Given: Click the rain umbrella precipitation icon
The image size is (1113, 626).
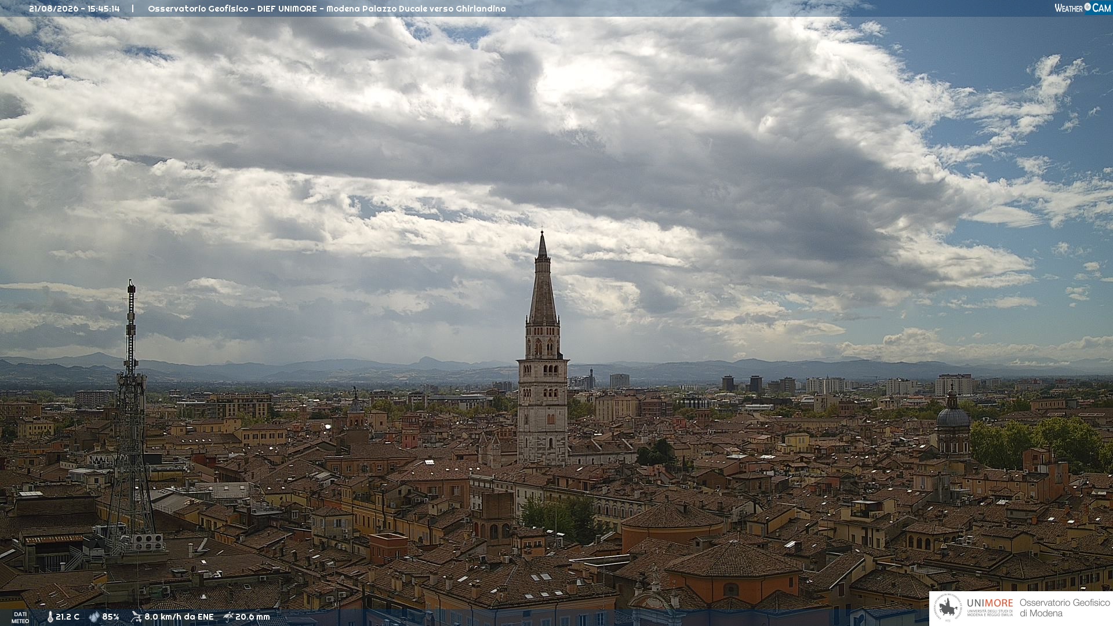Looking at the screenshot, I should click(x=228, y=617).
